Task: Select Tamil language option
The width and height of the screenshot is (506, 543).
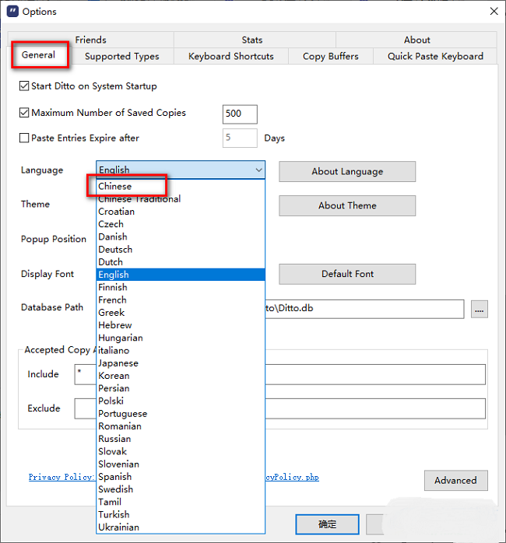Action: click(x=181, y=502)
